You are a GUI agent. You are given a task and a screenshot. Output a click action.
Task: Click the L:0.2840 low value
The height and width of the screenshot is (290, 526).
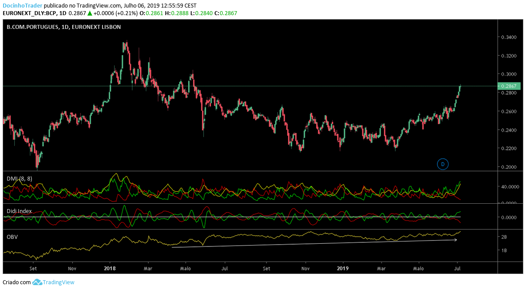click(201, 13)
